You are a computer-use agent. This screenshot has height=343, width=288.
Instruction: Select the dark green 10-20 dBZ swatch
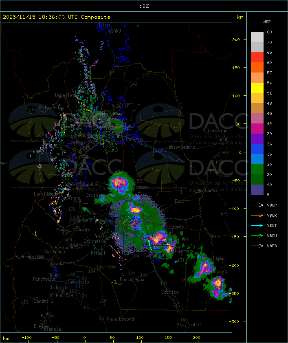pos(257,179)
